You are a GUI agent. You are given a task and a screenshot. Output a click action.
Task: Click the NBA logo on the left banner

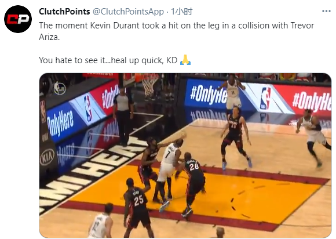88,108
